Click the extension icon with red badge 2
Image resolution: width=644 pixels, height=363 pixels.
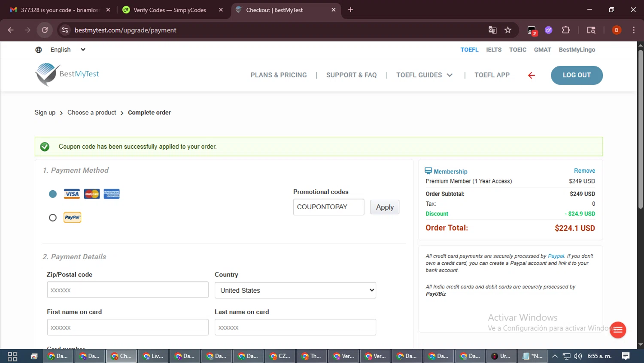coord(532,30)
